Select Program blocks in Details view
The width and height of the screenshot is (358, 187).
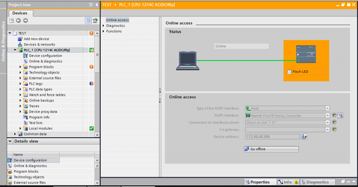[26, 172]
